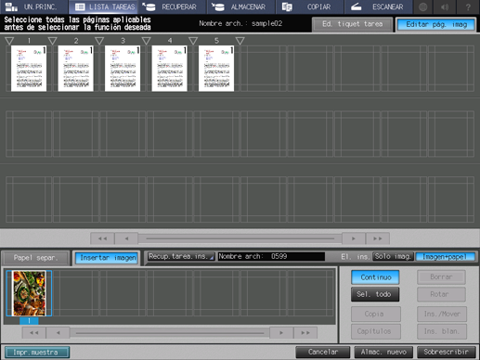Click the Impr.muestra button
Viewport: 480px width, 360px height.
(37, 353)
